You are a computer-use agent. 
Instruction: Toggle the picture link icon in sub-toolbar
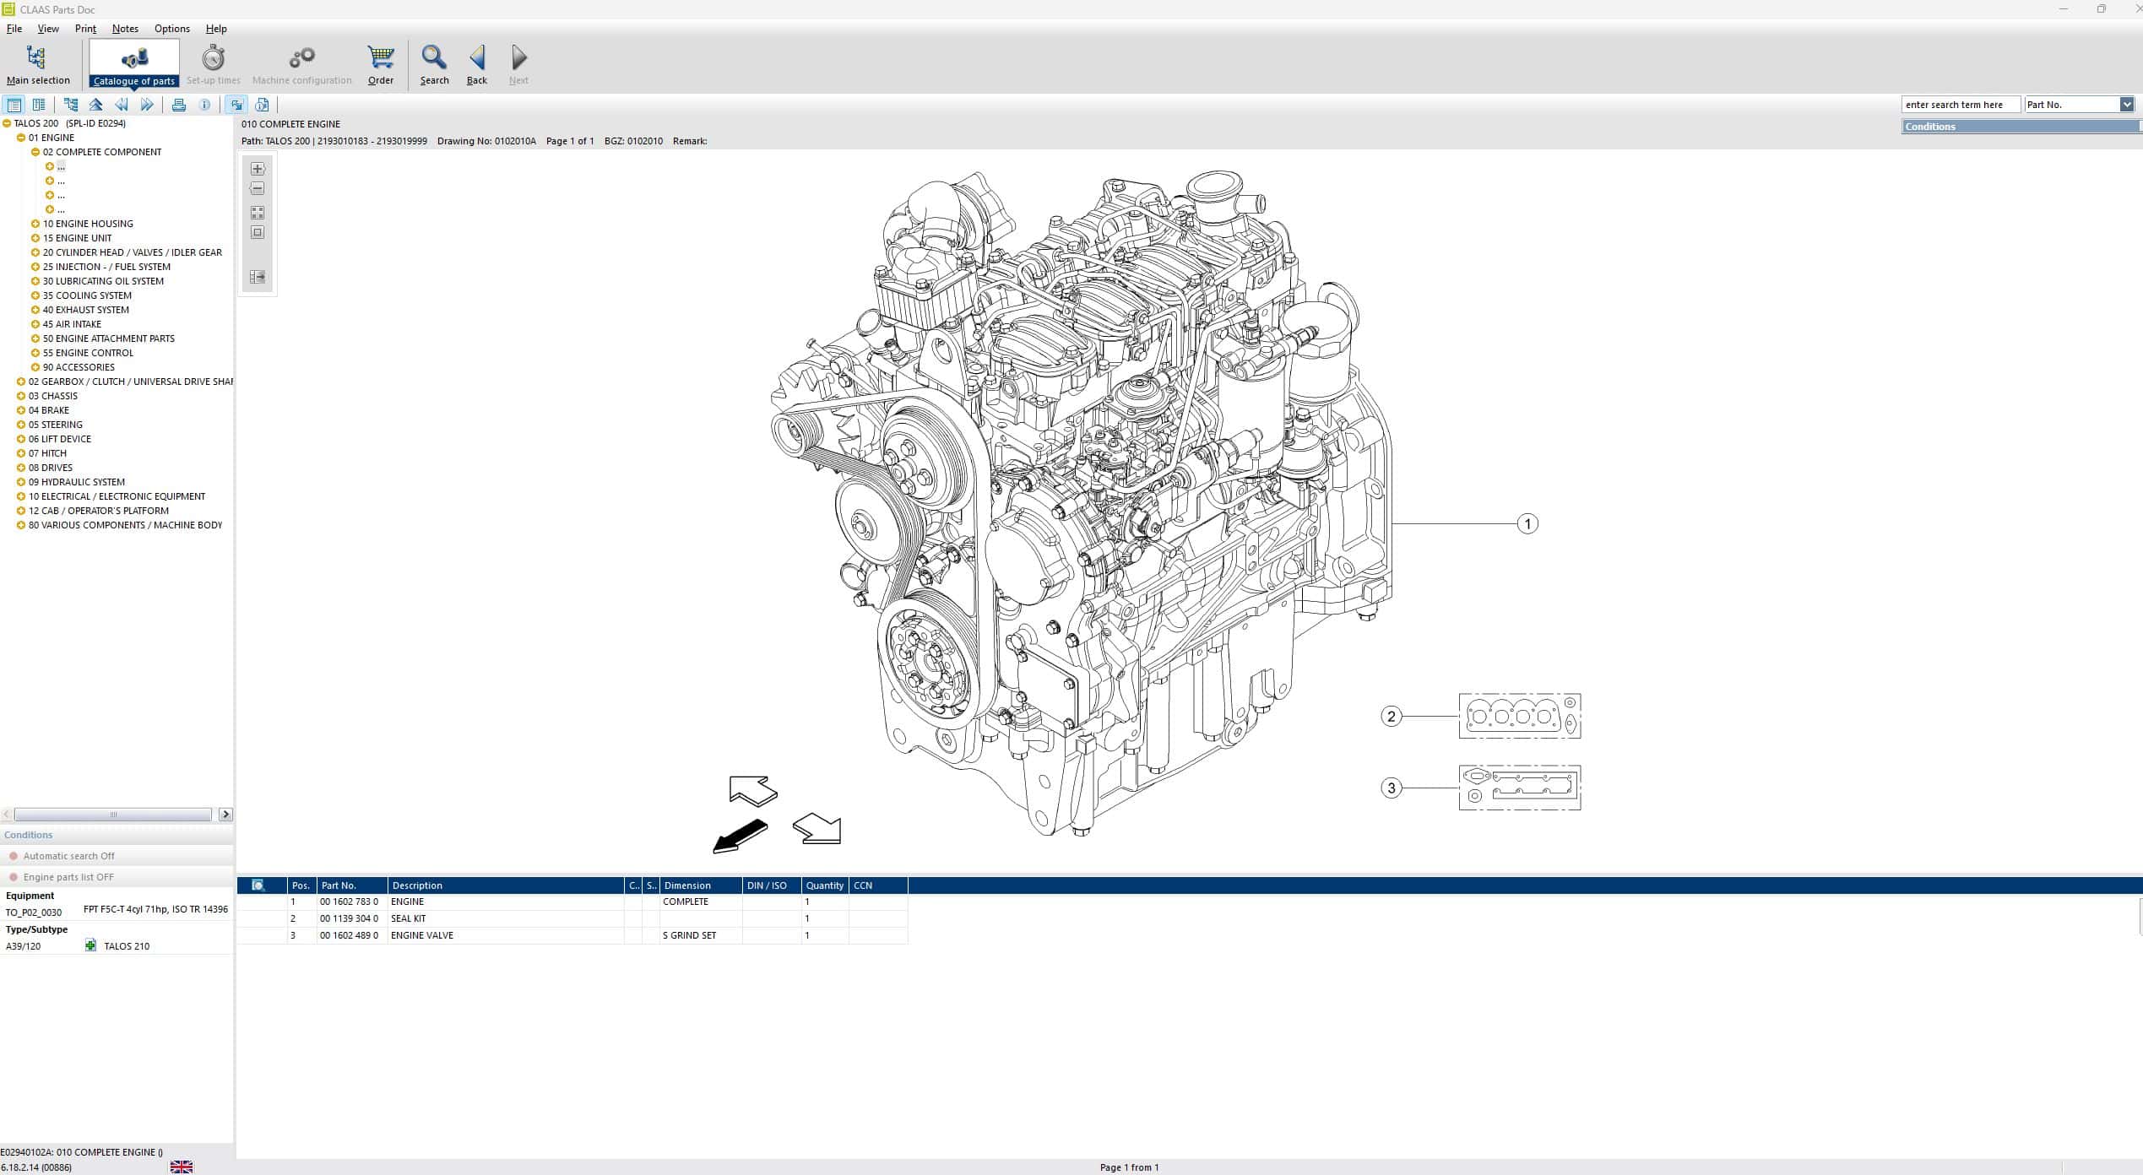[236, 105]
